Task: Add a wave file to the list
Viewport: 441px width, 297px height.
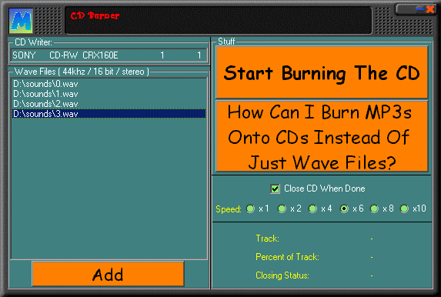Action: (108, 274)
